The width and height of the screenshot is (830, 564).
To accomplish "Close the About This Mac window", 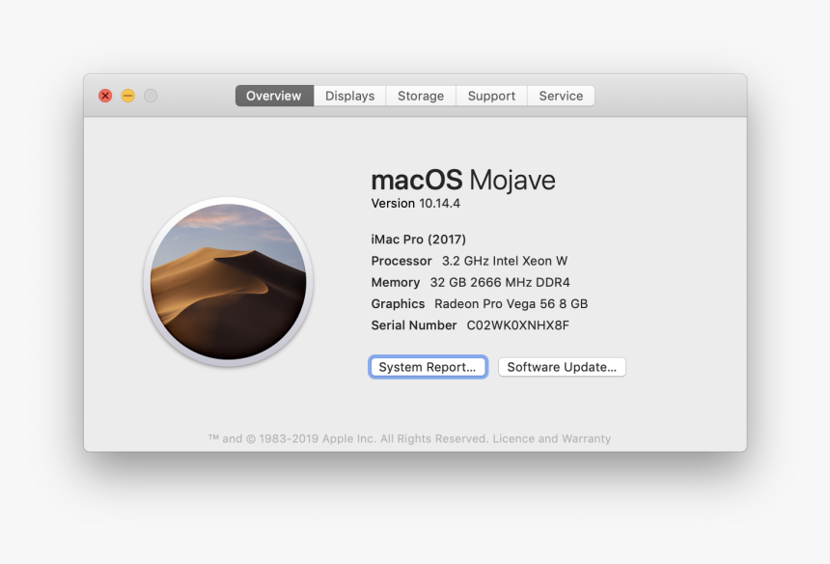I will click(105, 96).
